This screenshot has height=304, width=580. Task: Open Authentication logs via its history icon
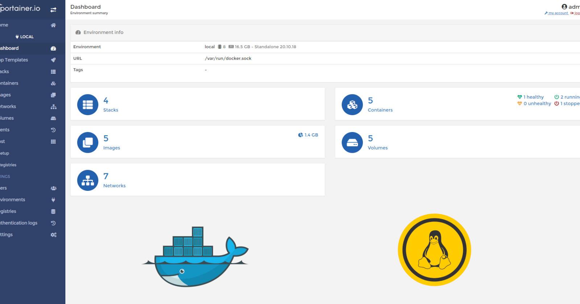click(53, 223)
